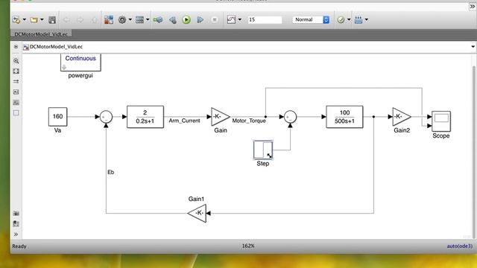
Task: Click the Fit to View palette icon
Action: pyautogui.click(x=16, y=71)
